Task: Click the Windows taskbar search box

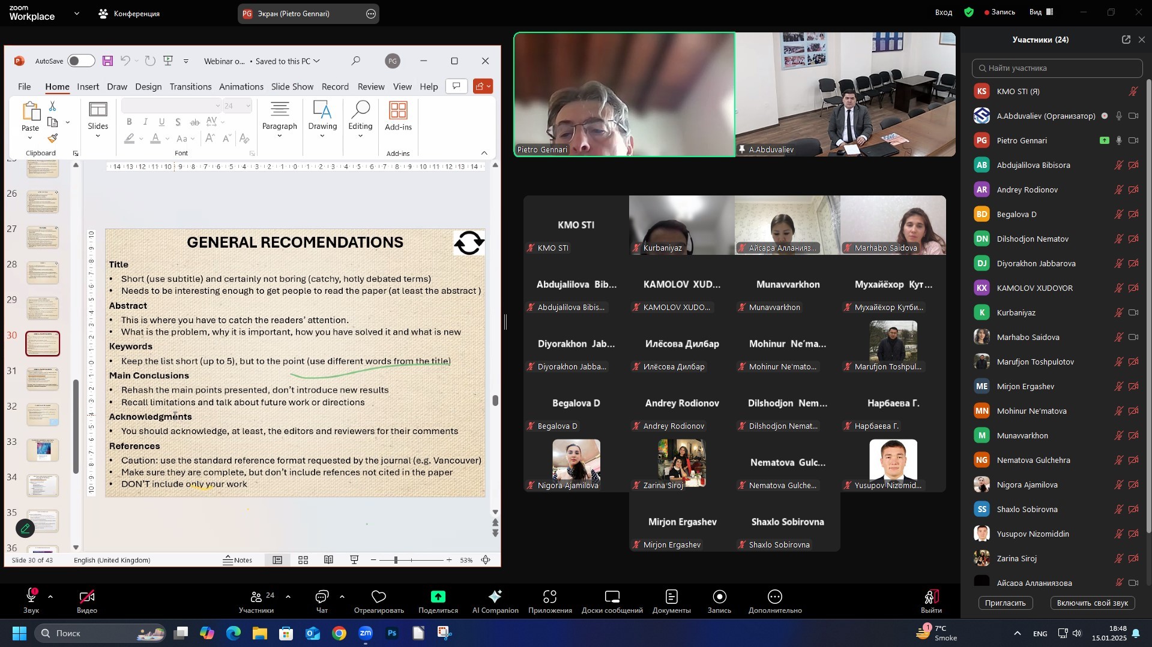Action: click(x=100, y=633)
